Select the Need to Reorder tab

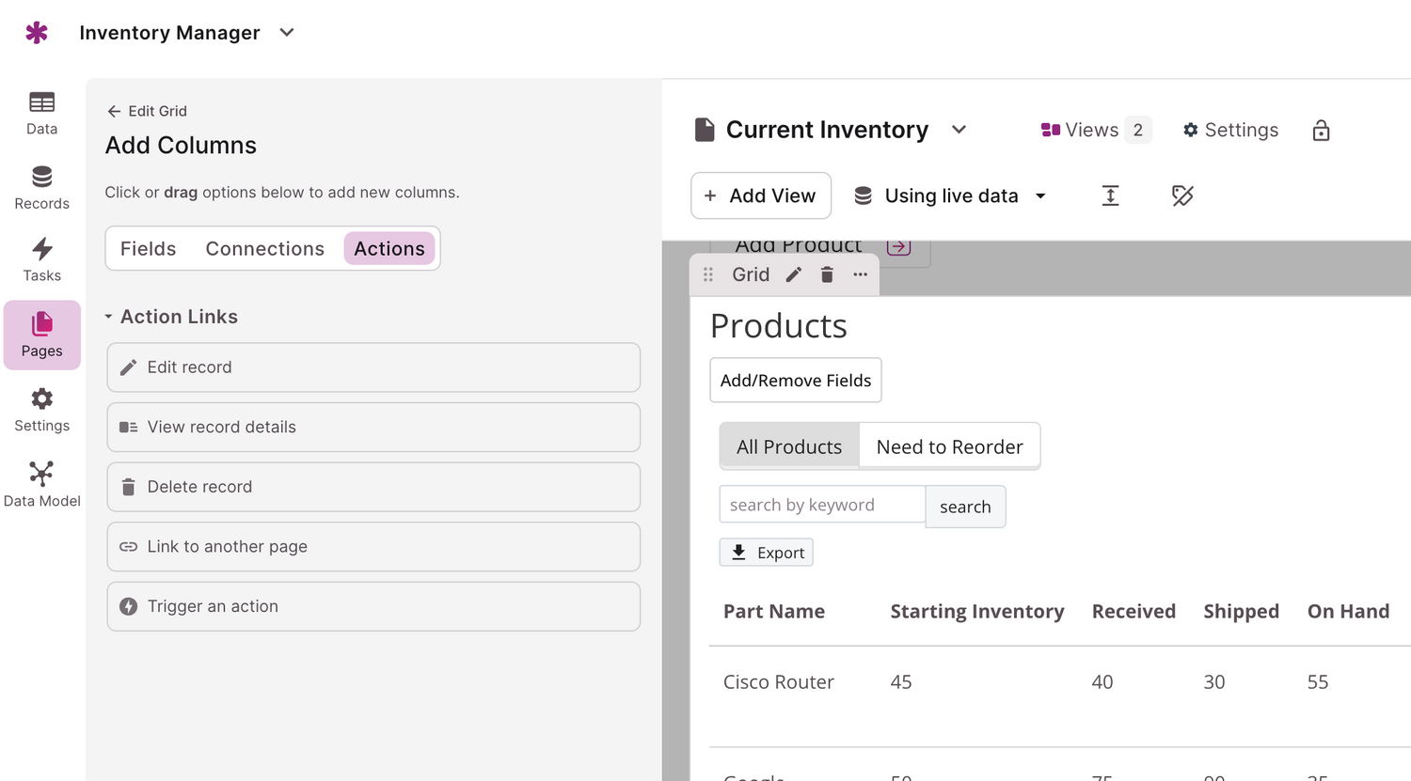pos(949,447)
